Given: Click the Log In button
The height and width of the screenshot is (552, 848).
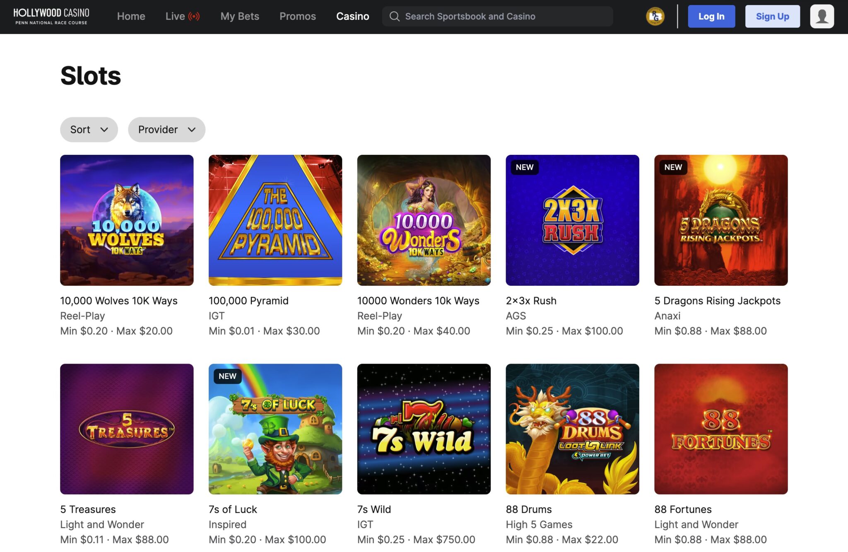Looking at the screenshot, I should pos(711,16).
